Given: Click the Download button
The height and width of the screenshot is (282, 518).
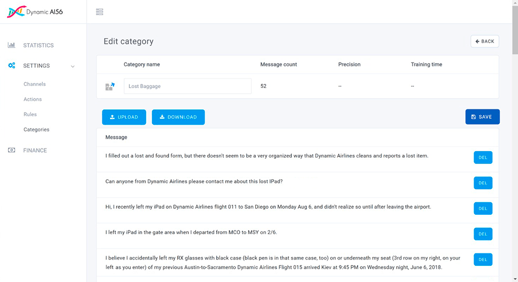Looking at the screenshot, I should tap(178, 117).
